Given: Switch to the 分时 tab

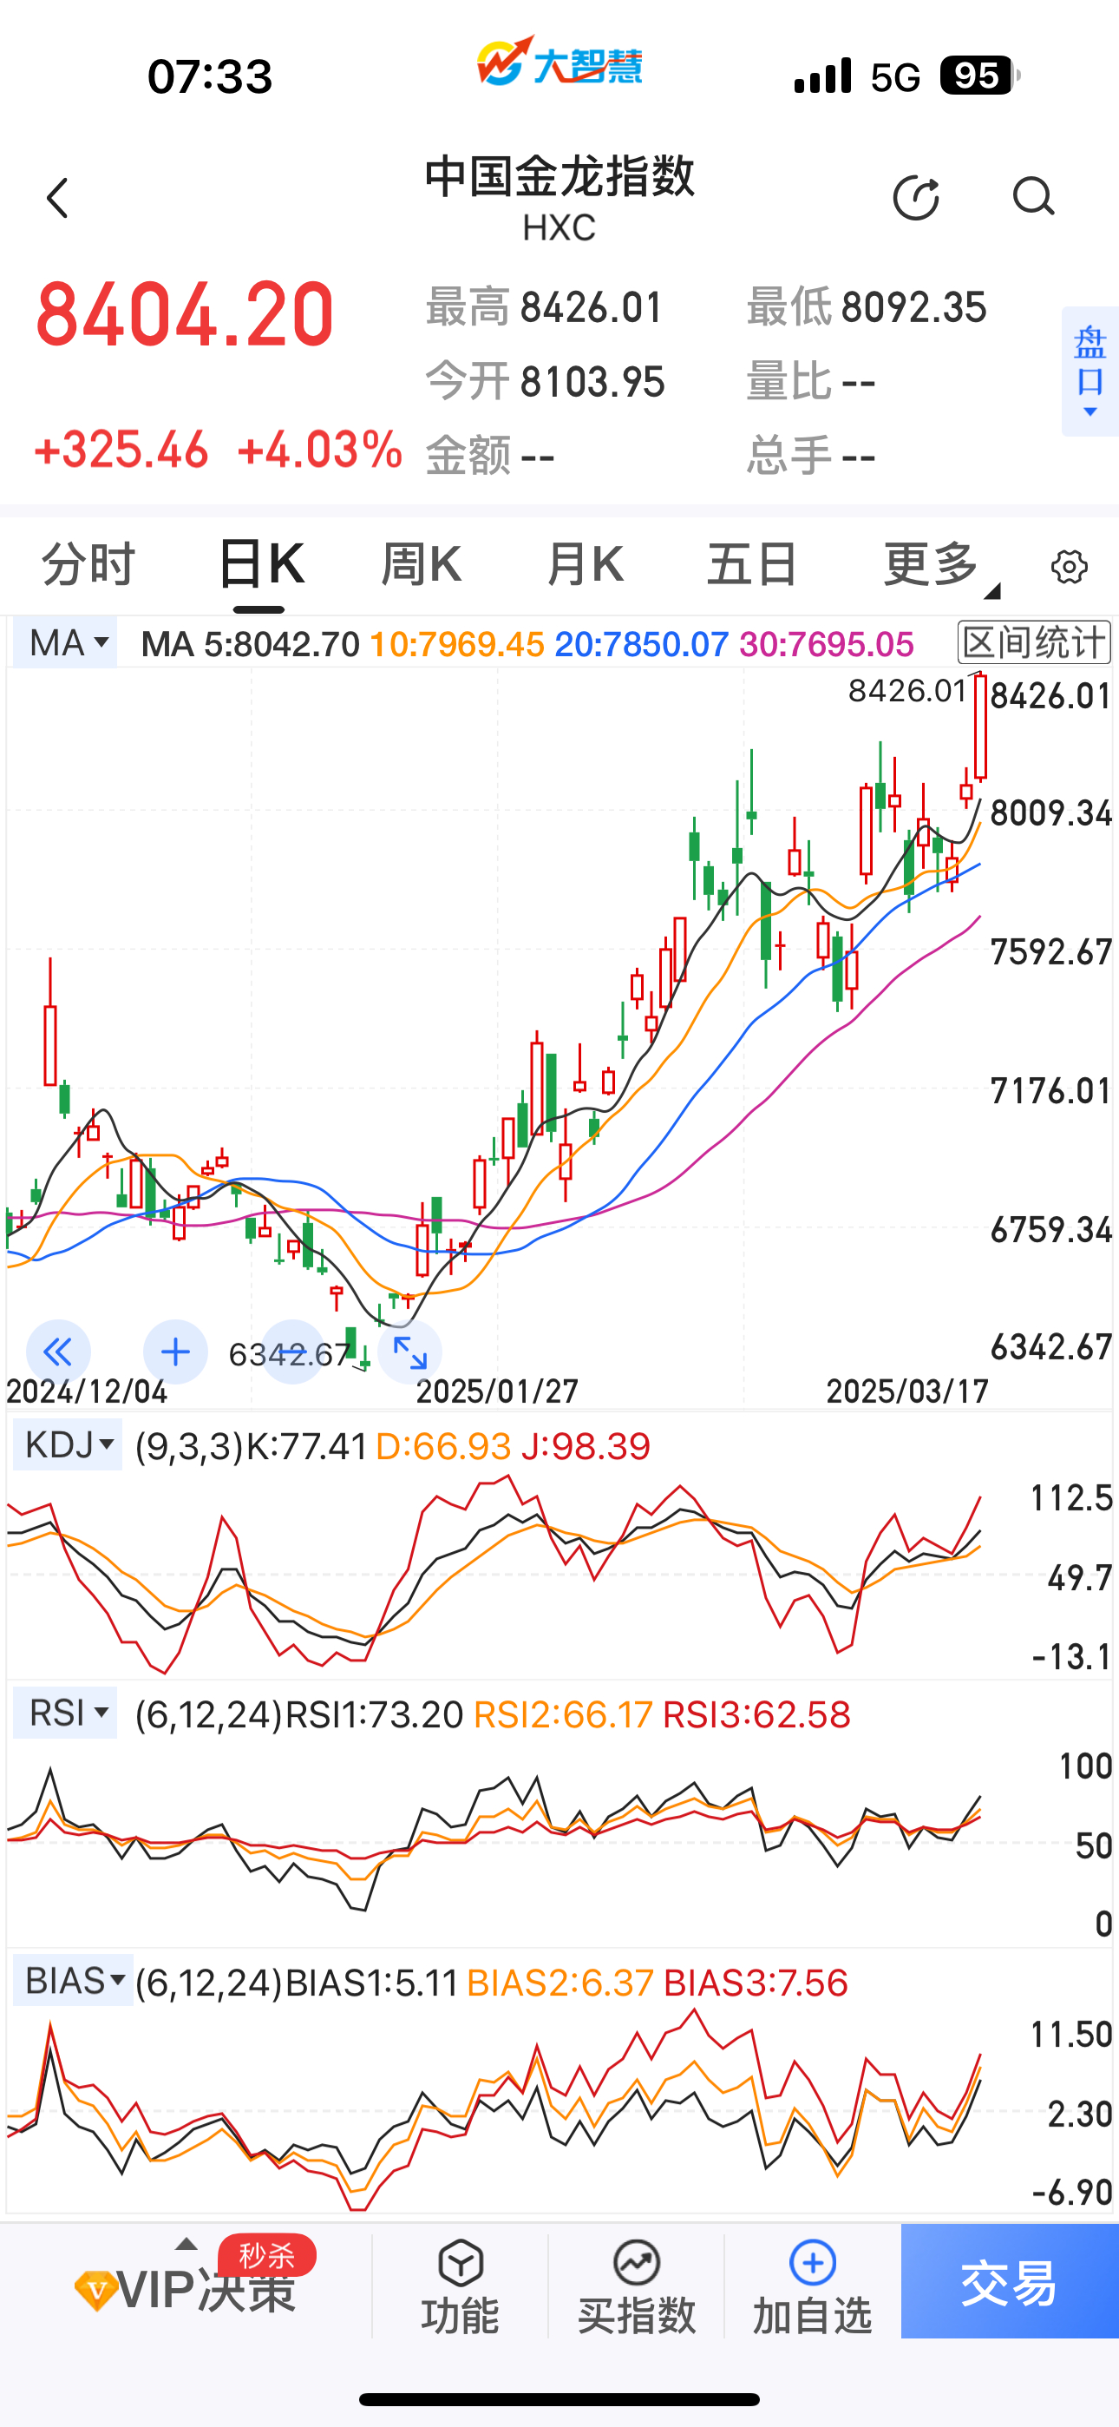Looking at the screenshot, I should (x=88, y=564).
